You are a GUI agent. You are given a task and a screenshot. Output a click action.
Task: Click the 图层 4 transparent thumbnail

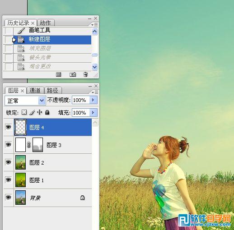pos(20,127)
